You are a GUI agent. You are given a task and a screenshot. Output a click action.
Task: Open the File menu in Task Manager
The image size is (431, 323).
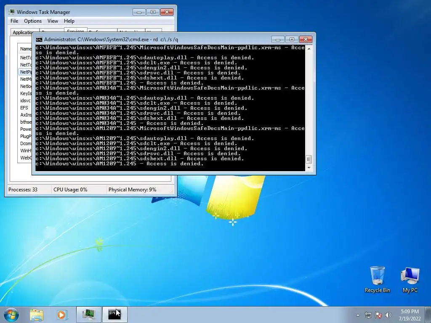pyautogui.click(x=14, y=21)
